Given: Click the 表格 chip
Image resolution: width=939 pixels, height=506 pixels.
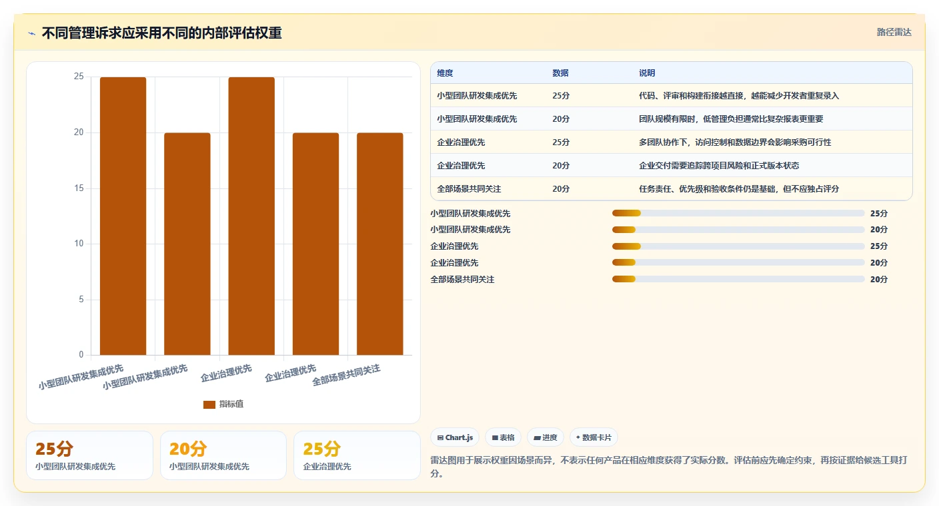Looking at the screenshot, I should coord(504,437).
